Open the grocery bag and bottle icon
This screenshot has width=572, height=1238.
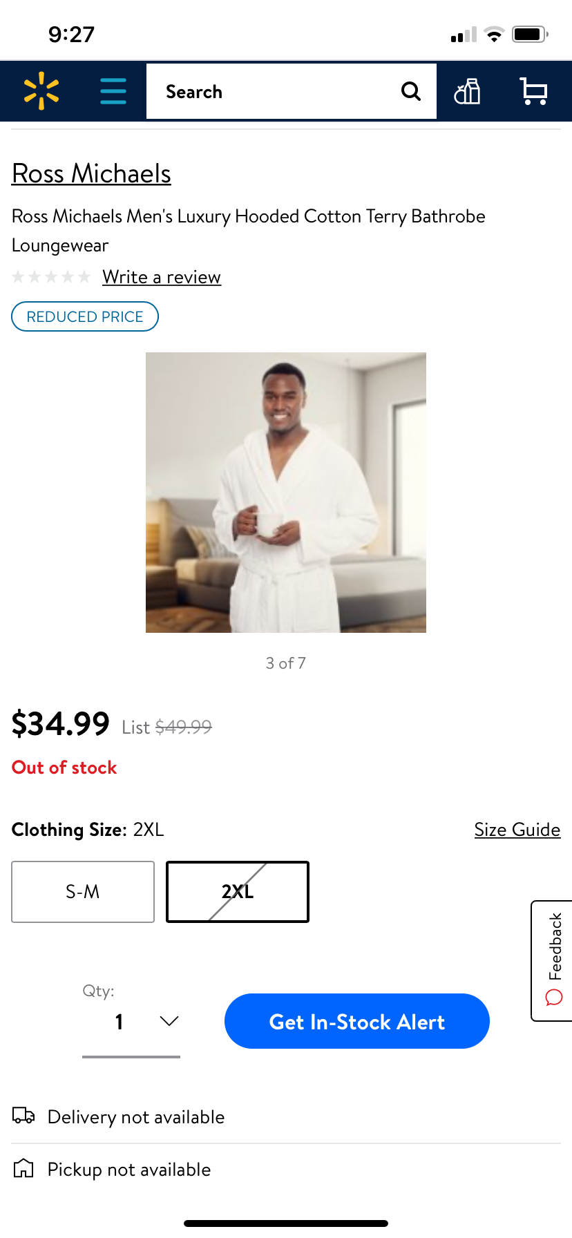(467, 91)
